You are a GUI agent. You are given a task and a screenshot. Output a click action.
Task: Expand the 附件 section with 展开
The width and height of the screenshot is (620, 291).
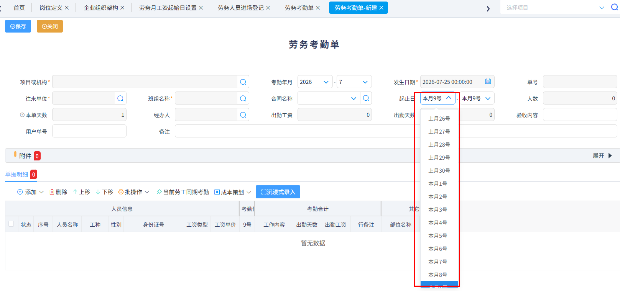602,155
